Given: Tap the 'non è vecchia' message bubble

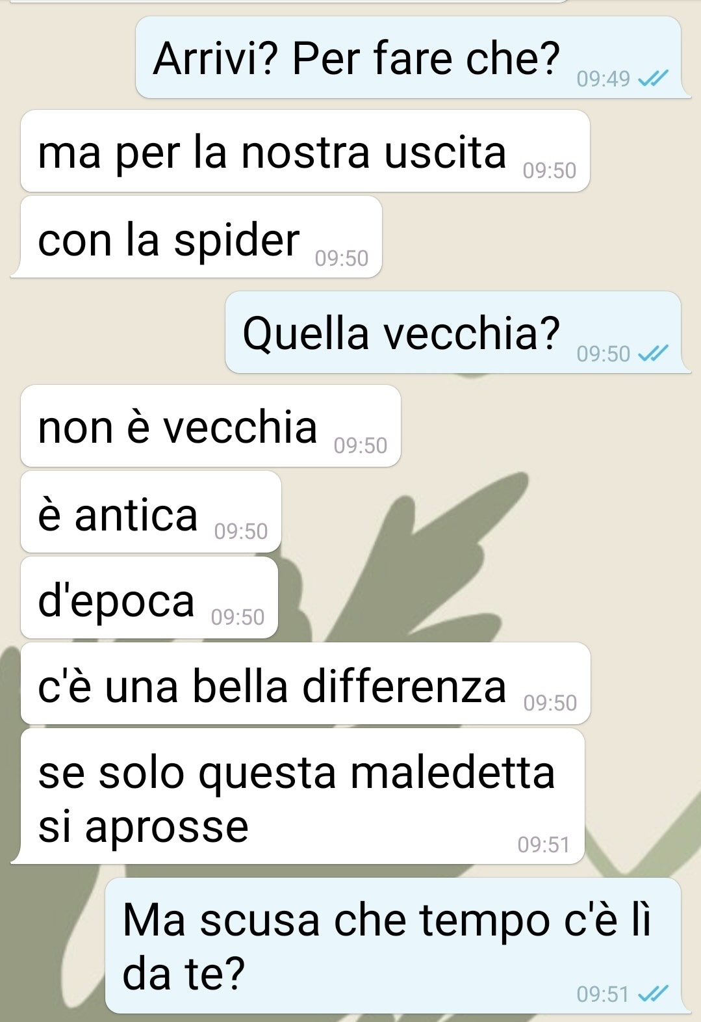Looking at the screenshot, I should 210,426.
